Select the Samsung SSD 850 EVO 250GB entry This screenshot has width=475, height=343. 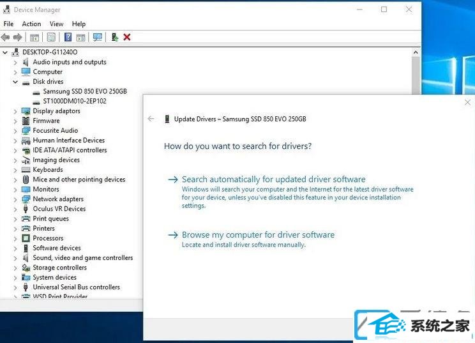(x=85, y=91)
